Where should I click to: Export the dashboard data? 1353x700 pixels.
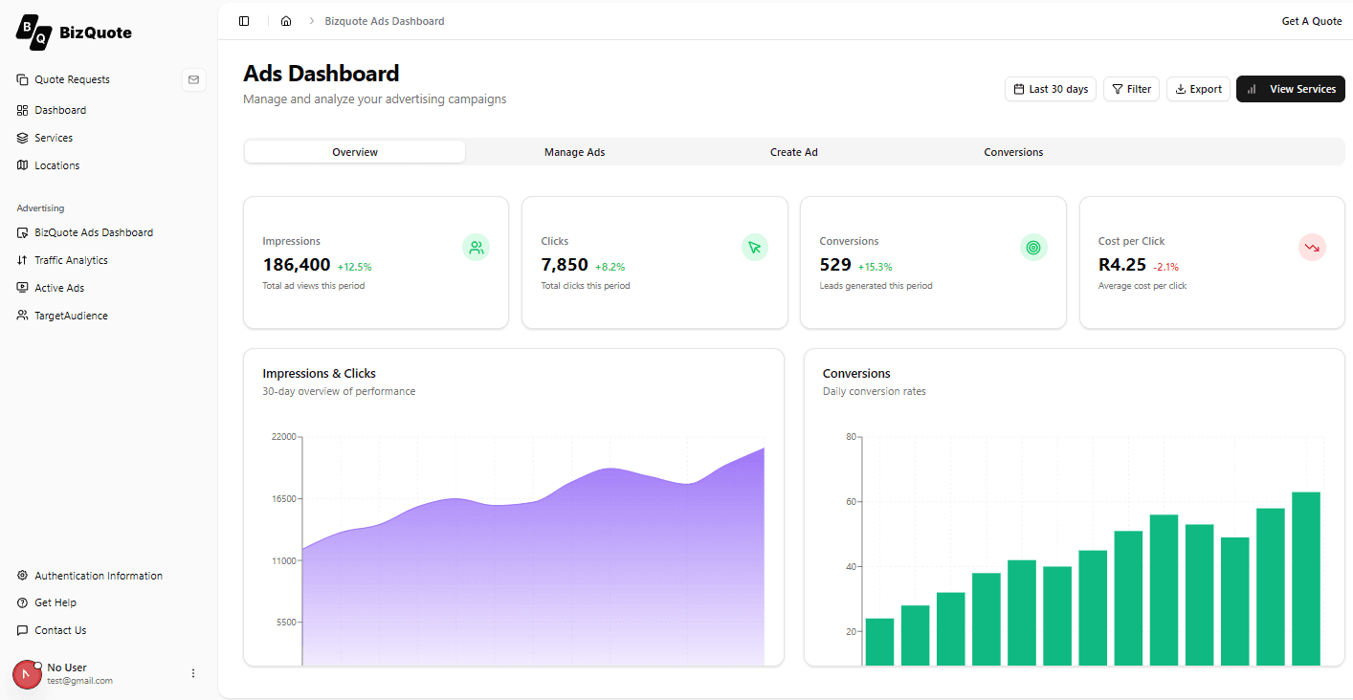tap(1198, 90)
